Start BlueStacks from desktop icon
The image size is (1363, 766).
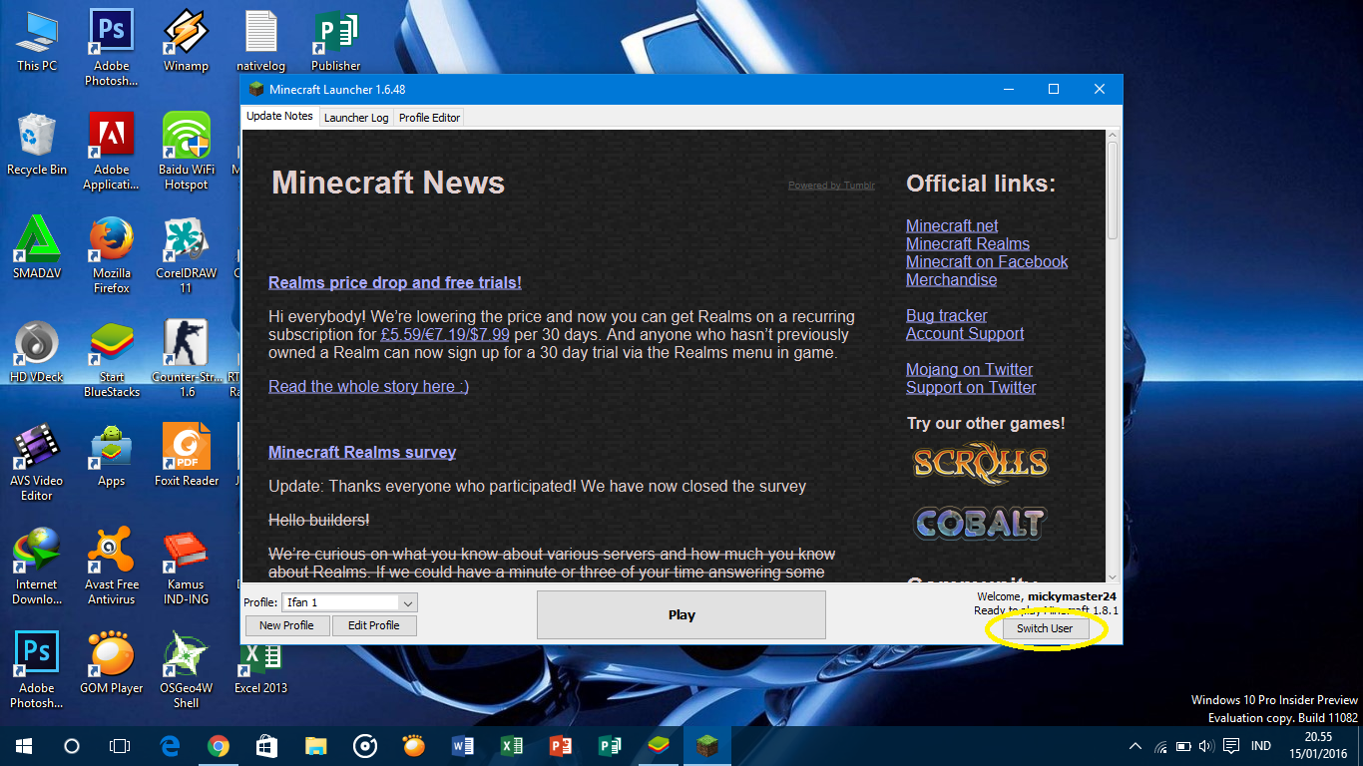(112, 359)
